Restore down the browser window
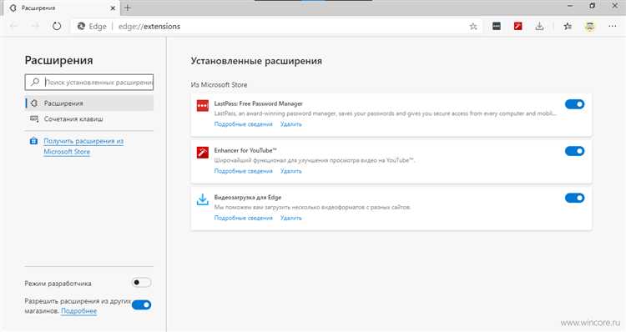The height and width of the screenshot is (332, 626). [592, 6]
